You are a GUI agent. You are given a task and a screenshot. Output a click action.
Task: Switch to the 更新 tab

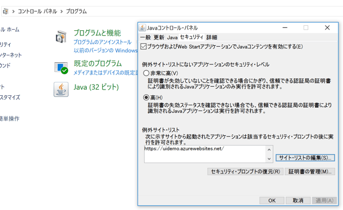tap(159, 37)
